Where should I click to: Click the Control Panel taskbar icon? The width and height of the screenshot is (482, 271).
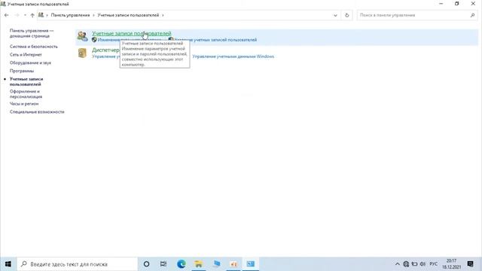coord(251,264)
